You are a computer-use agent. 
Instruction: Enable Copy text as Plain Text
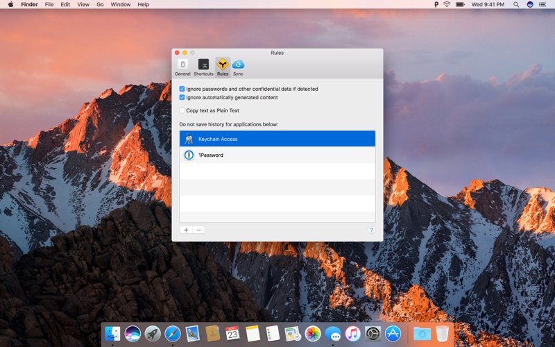(x=182, y=110)
